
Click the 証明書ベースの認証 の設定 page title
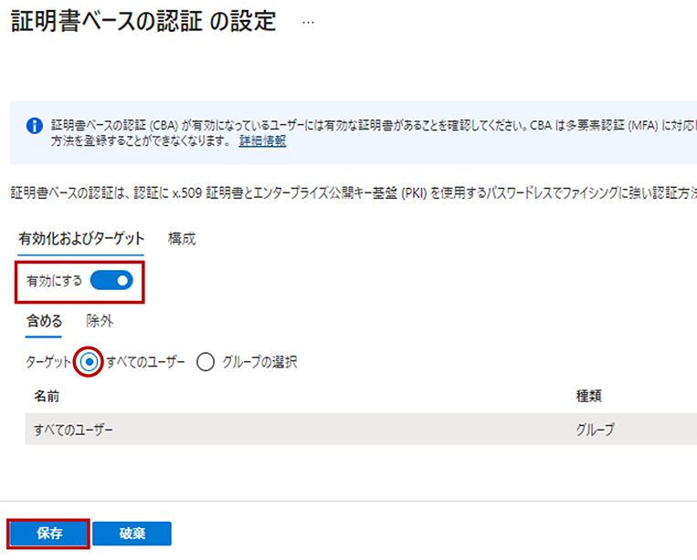click(143, 23)
